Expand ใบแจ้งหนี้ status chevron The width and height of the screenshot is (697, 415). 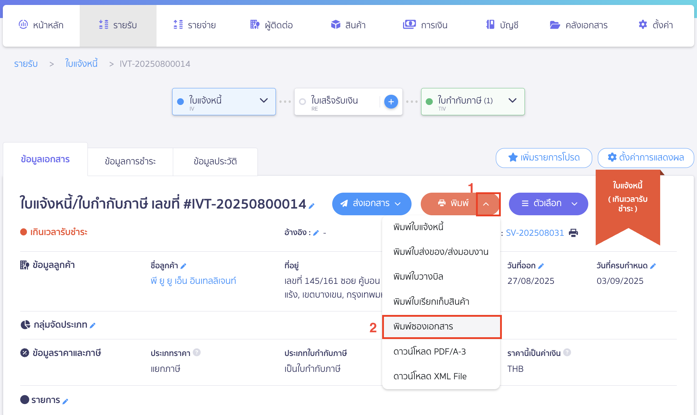(x=263, y=101)
